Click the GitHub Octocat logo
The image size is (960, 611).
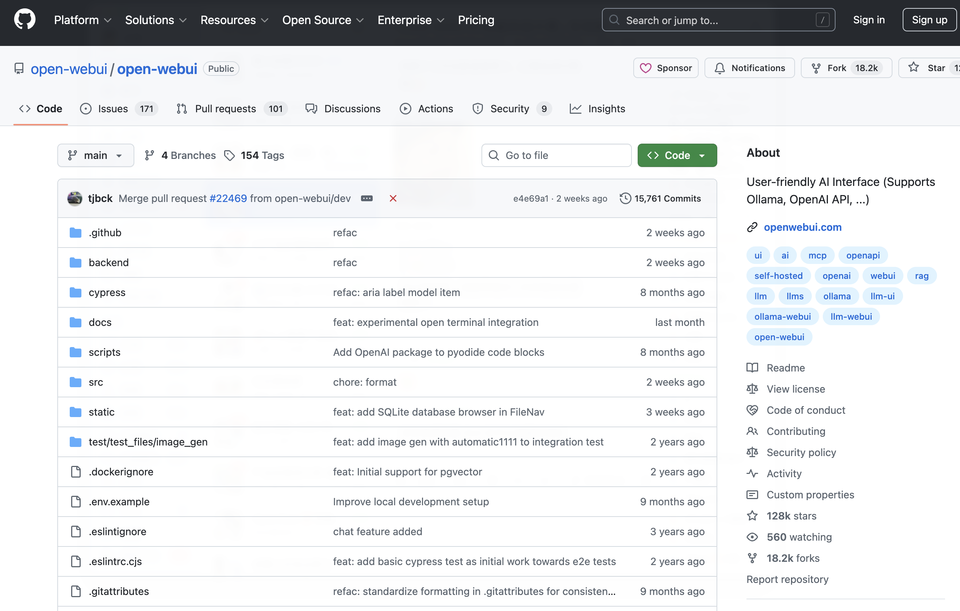[25, 20]
